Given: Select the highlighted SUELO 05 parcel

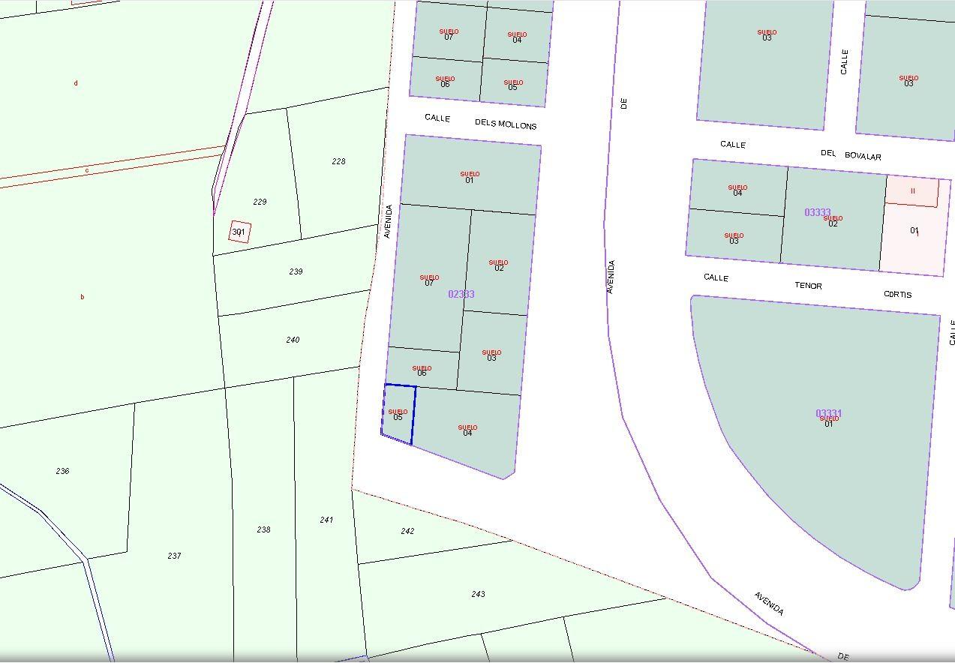Looking at the screenshot, I should pos(398,414).
